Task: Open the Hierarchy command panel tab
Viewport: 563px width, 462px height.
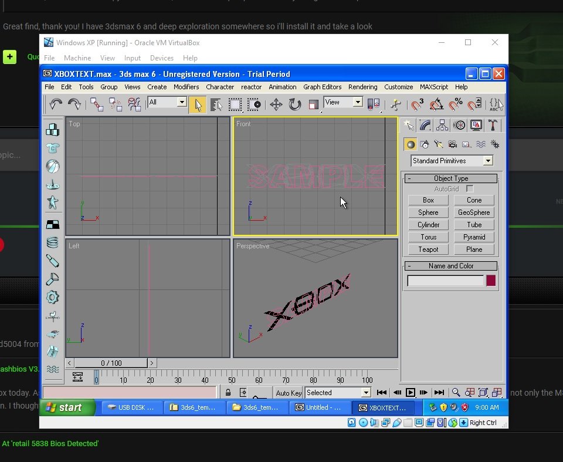Action: (x=442, y=125)
